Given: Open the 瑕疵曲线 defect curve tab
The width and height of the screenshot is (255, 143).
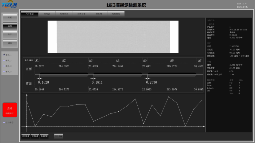Looking at the screenshot, I should pos(116,14).
